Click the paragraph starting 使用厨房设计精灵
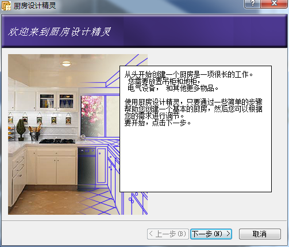 (x=193, y=109)
